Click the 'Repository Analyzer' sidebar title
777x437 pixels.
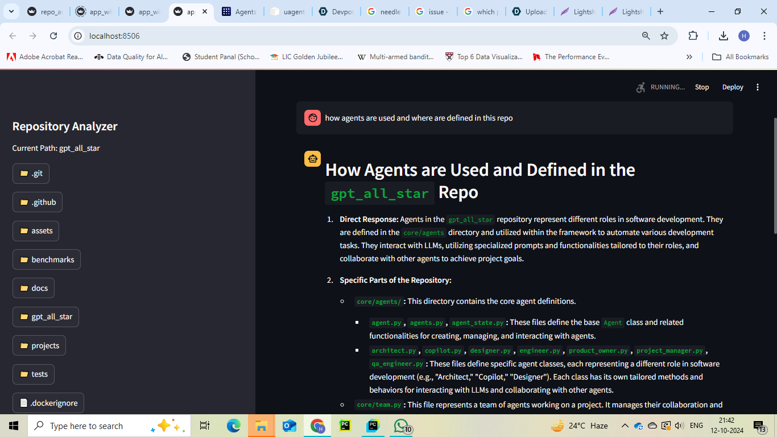pyautogui.click(x=65, y=126)
